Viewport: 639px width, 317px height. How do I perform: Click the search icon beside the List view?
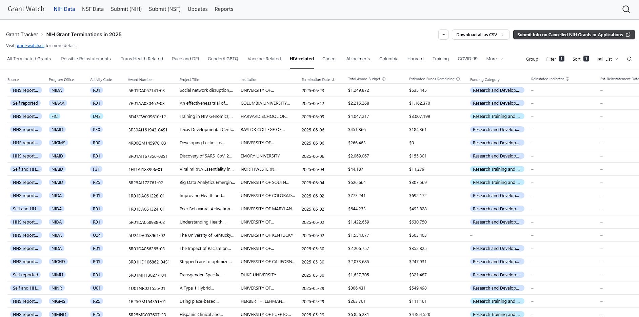pyautogui.click(x=629, y=59)
